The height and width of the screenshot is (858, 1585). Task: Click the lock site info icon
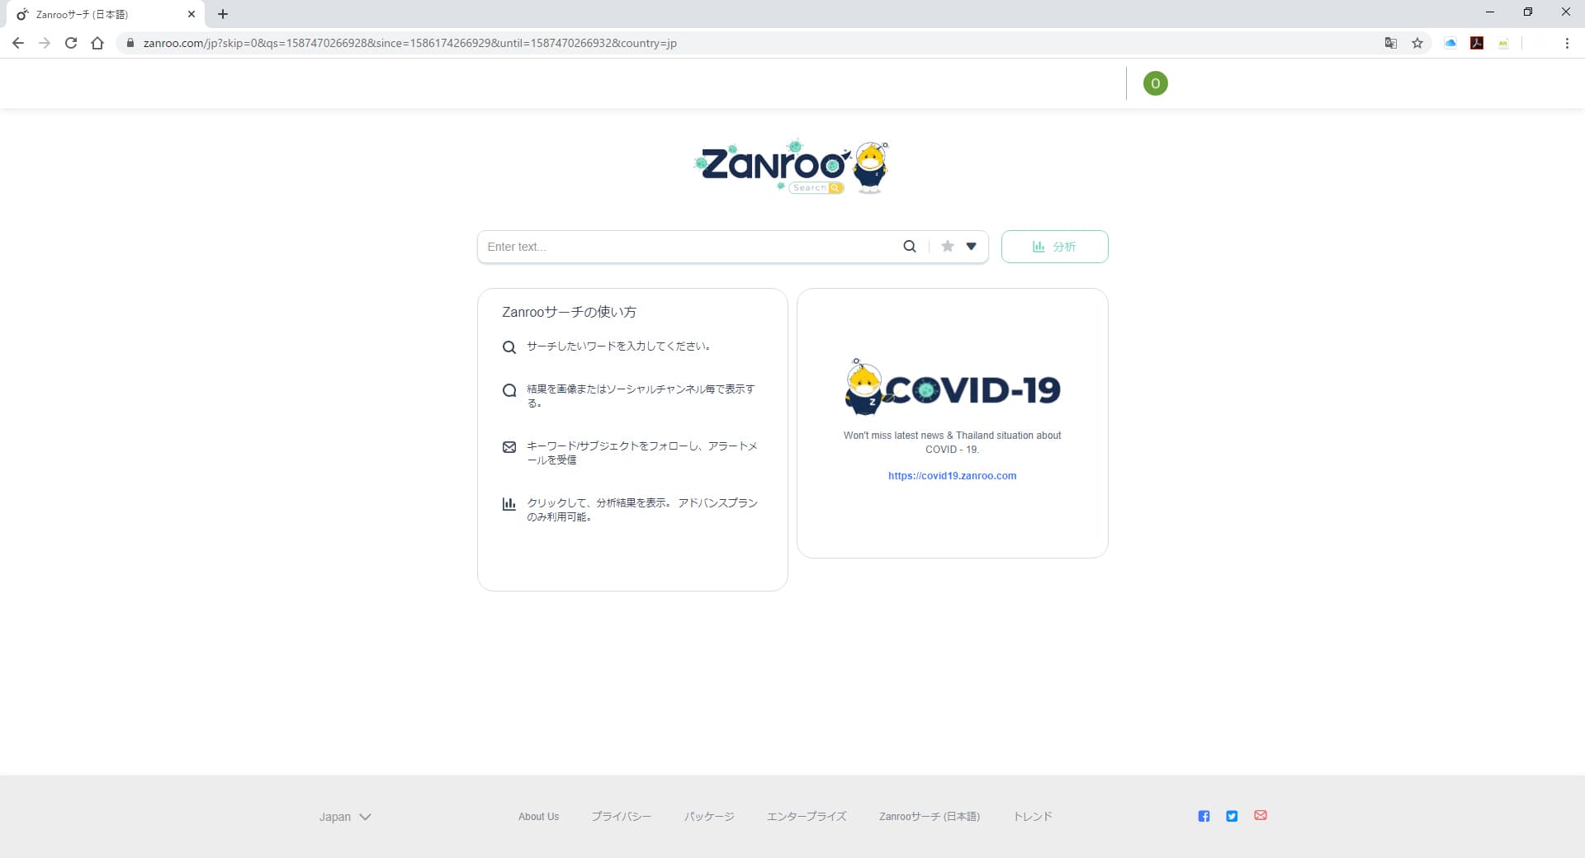click(130, 43)
